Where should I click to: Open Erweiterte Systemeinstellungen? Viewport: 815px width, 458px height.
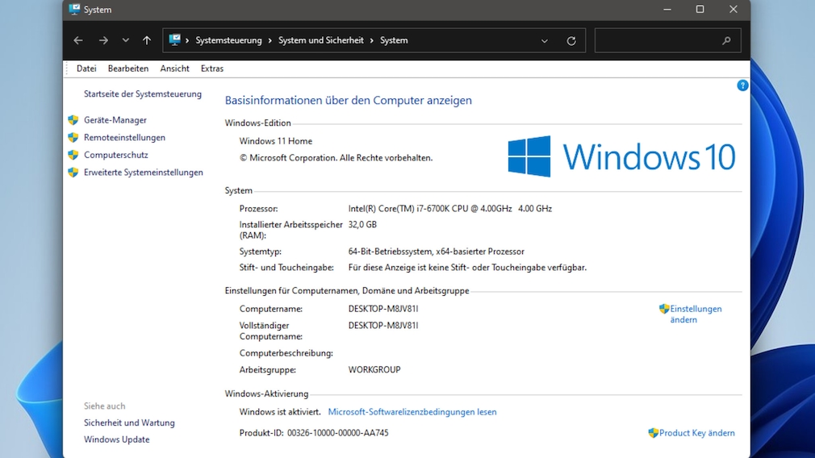tap(143, 173)
